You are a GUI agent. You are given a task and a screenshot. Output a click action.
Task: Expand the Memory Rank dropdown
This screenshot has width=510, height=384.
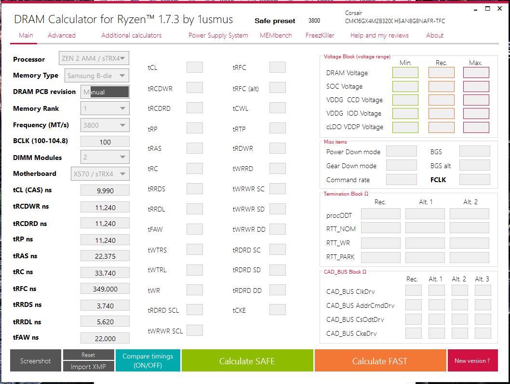point(105,108)
